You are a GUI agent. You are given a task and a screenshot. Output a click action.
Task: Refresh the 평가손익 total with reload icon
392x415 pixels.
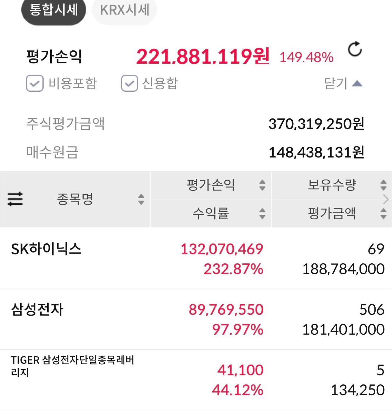click(355, 49)
